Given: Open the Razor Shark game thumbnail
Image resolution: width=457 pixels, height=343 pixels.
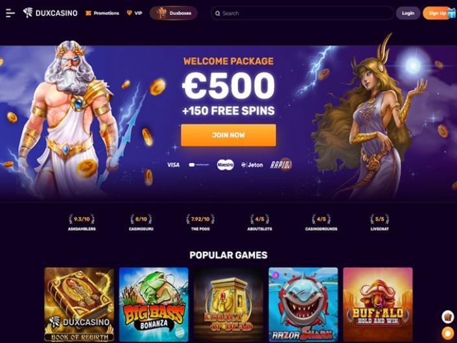Looking at the screenshot, I should [x=303, y=304].
